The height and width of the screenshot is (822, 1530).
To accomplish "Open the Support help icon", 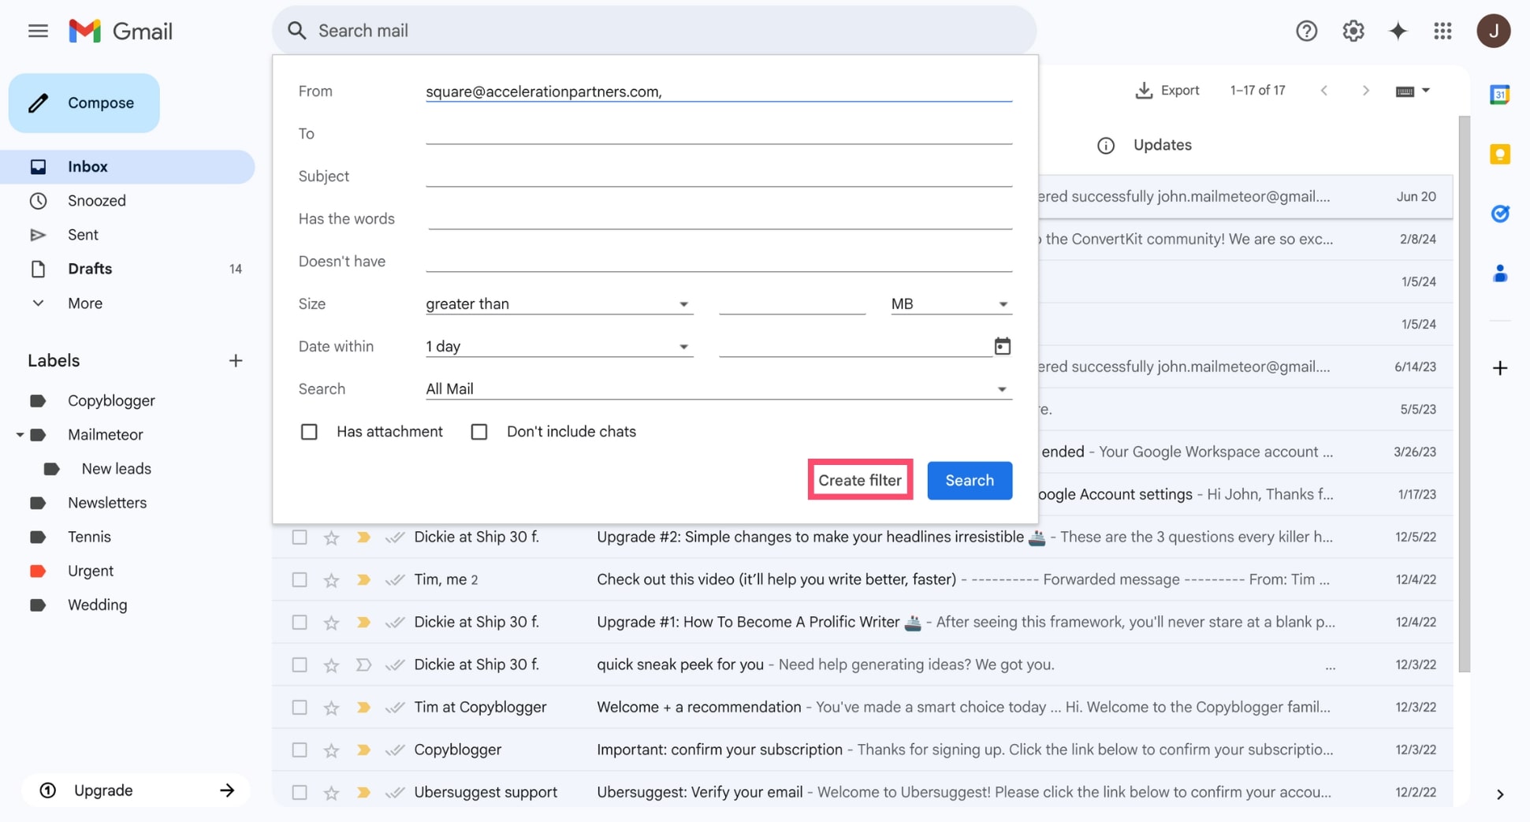I will 1306,31.
